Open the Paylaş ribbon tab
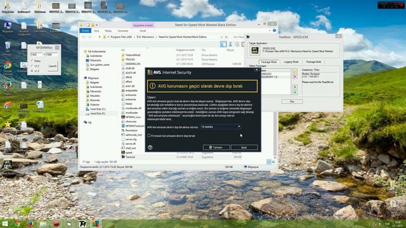Screen dimensions: 406x228 [108, 31]
